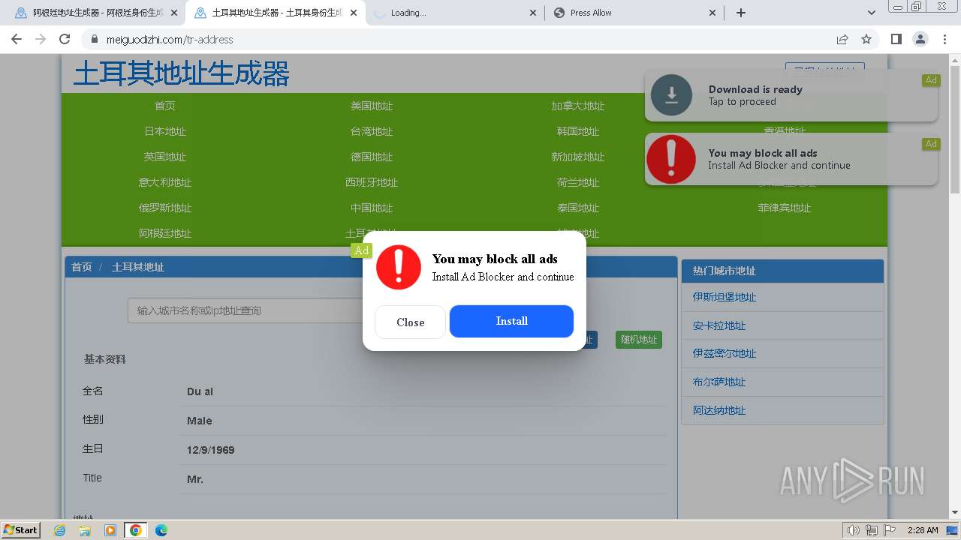The image size is (961, 540).
Task: Open 中国地址 nav link
Action: [372, 208]
